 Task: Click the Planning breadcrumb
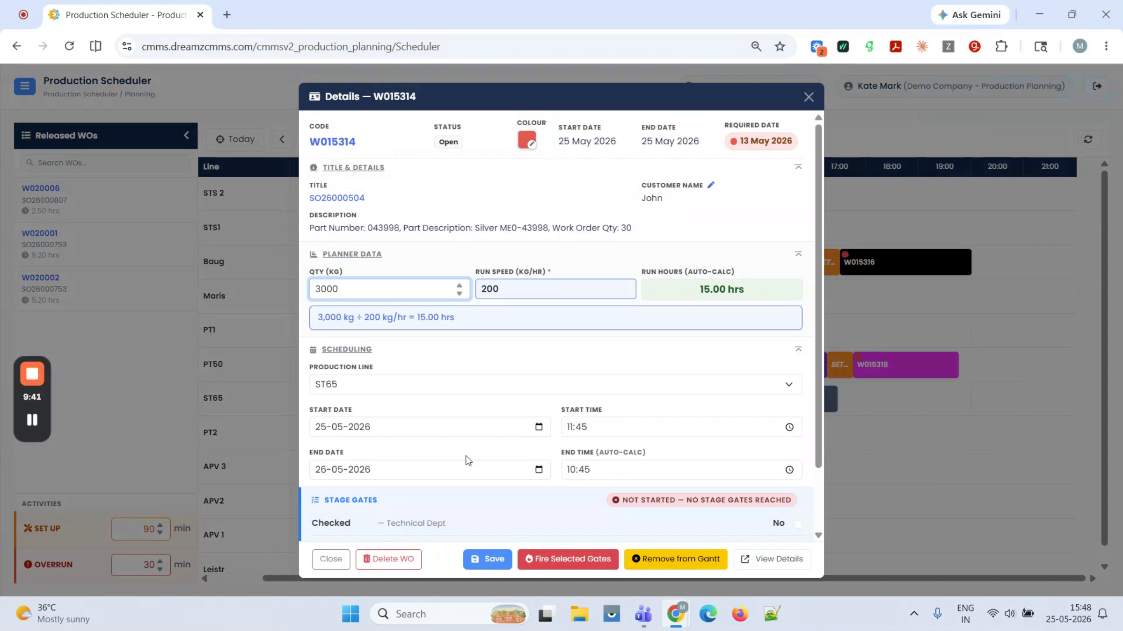(139, 94)
